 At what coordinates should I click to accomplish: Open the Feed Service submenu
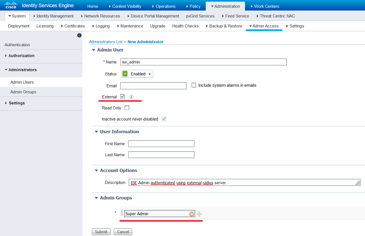click(x=235, y=16)
